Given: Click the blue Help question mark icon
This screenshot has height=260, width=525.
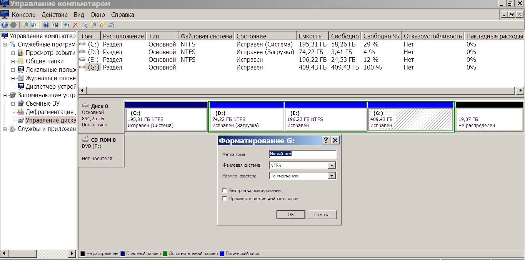Looking at the screenshot, I should pos(46,25).
